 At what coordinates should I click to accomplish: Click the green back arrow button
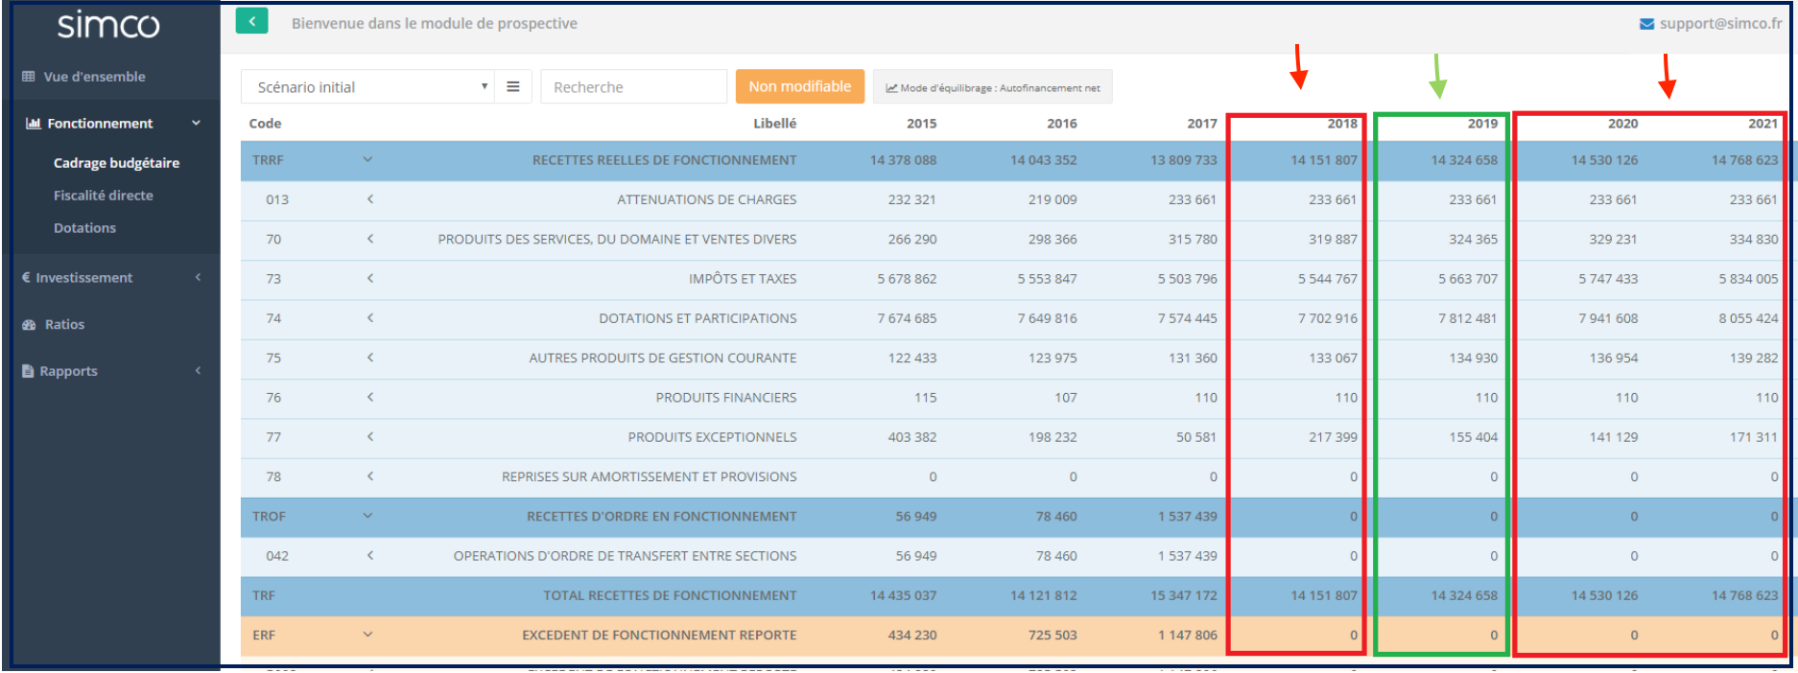[251, 21]
